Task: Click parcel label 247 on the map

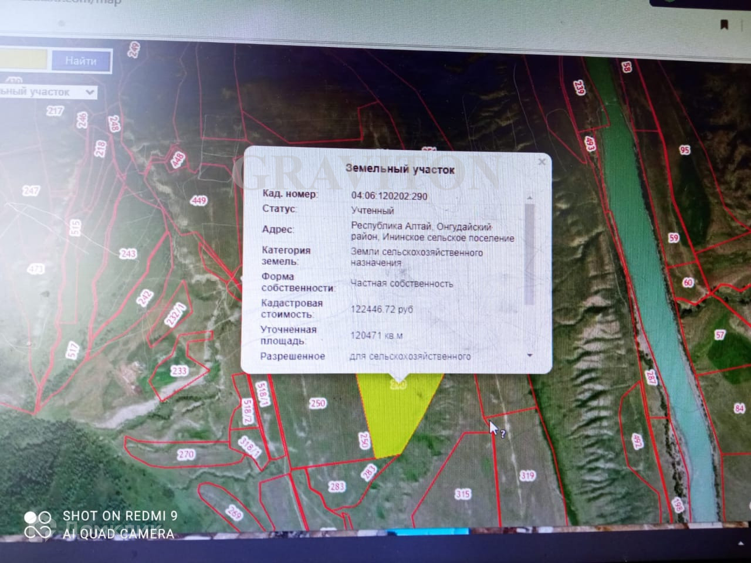Action: 31,191
